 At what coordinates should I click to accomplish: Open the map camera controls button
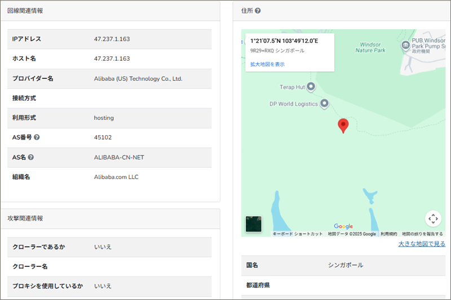click(x=432, y=218)
